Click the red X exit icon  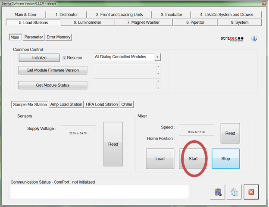pos(251,192)
